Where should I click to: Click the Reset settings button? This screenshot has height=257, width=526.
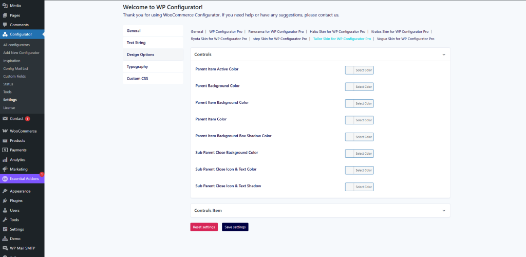tap(204, 227)
